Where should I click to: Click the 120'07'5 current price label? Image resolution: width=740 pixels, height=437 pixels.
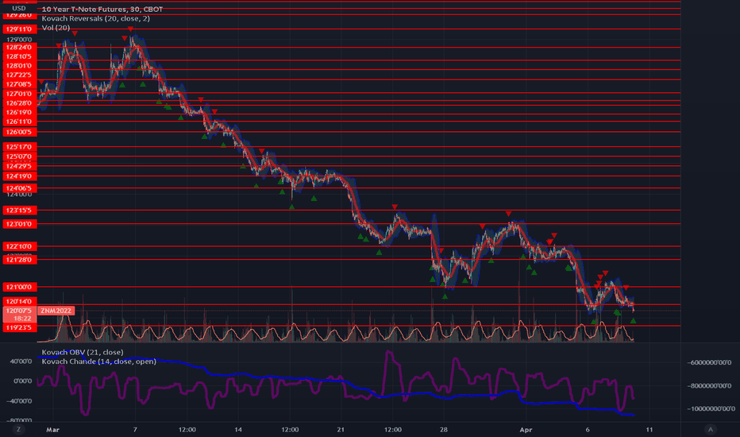click(x=19, y=311)
